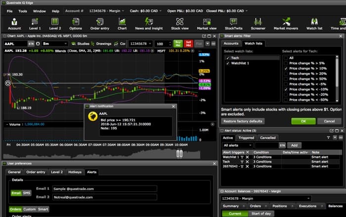Uncheck Price change % > 10% alert
This screenshot has width=346, height=217.
tap(286, 69)
